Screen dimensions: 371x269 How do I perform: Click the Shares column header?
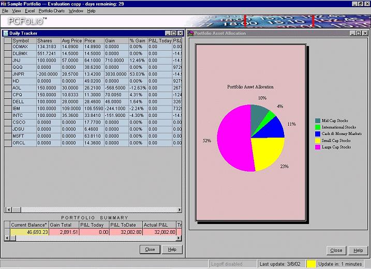pos(49,41)
